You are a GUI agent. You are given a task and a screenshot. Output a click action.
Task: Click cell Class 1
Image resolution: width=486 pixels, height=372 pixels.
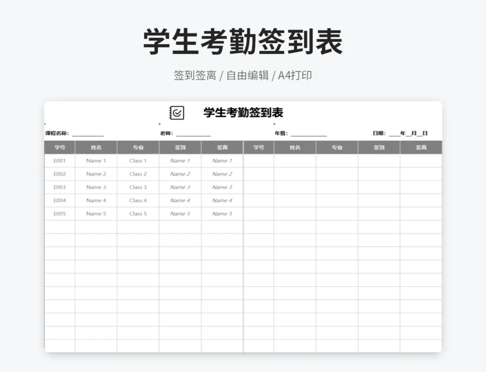point(138,161)
